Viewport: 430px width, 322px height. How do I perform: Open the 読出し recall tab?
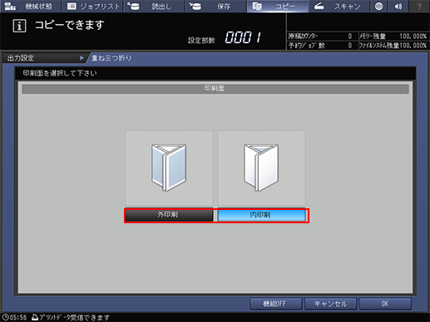pyautogui.click(x=154, y=6)
